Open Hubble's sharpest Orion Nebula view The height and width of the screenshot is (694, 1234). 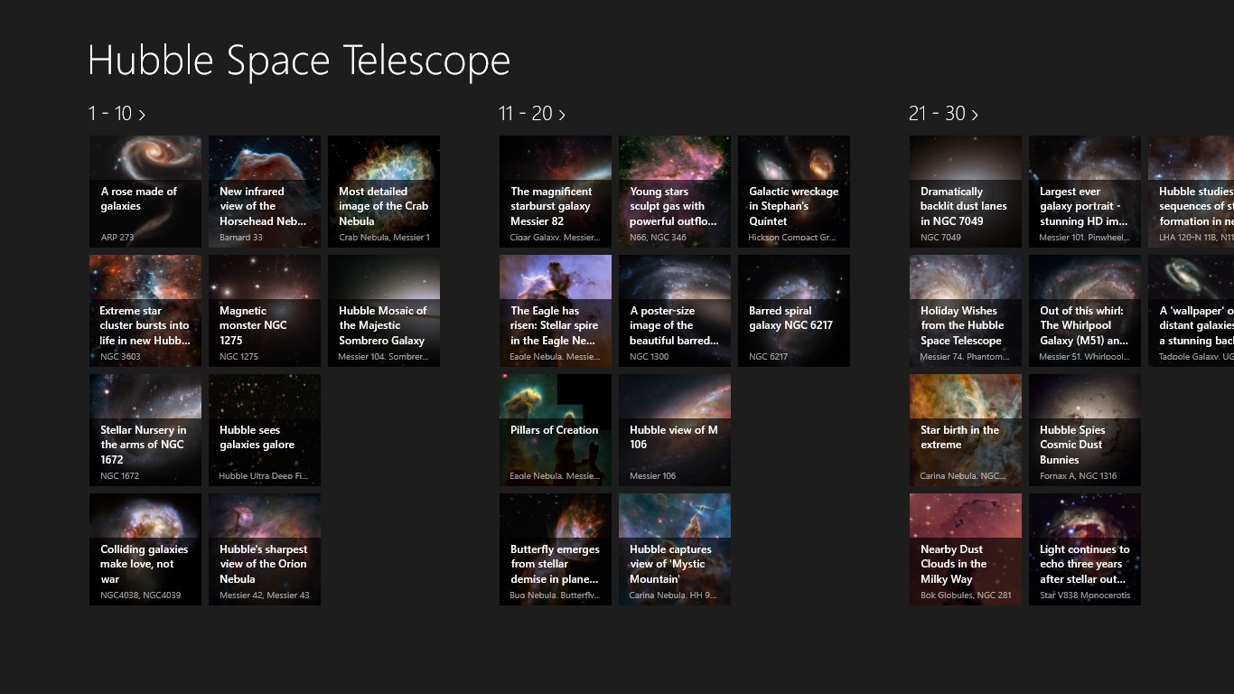264,549
